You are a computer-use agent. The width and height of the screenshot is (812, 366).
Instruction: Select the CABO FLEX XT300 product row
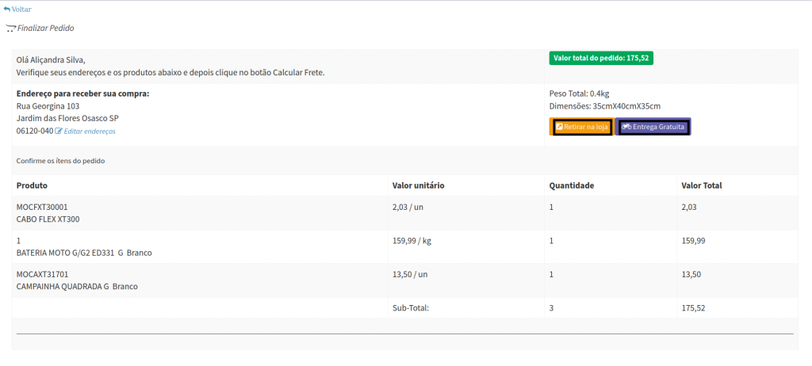(48, 219)
